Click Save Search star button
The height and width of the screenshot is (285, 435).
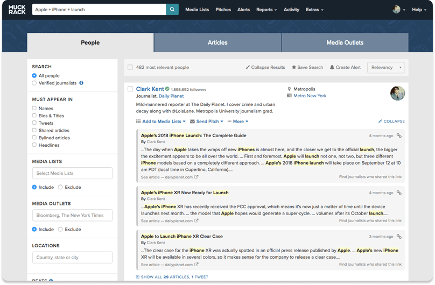pyautogui.click(x=307, y=68)
